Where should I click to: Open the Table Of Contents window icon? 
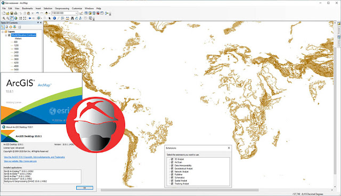86,13
